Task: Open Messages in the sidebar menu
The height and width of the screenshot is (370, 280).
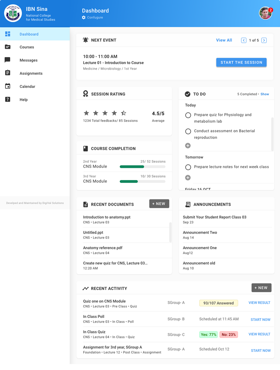Action: click(x=35, y=60)
